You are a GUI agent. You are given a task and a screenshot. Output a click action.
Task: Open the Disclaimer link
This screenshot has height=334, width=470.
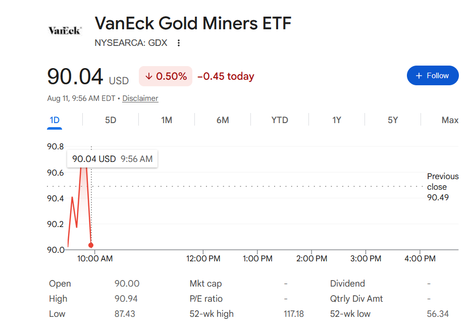tap(140, 98)
